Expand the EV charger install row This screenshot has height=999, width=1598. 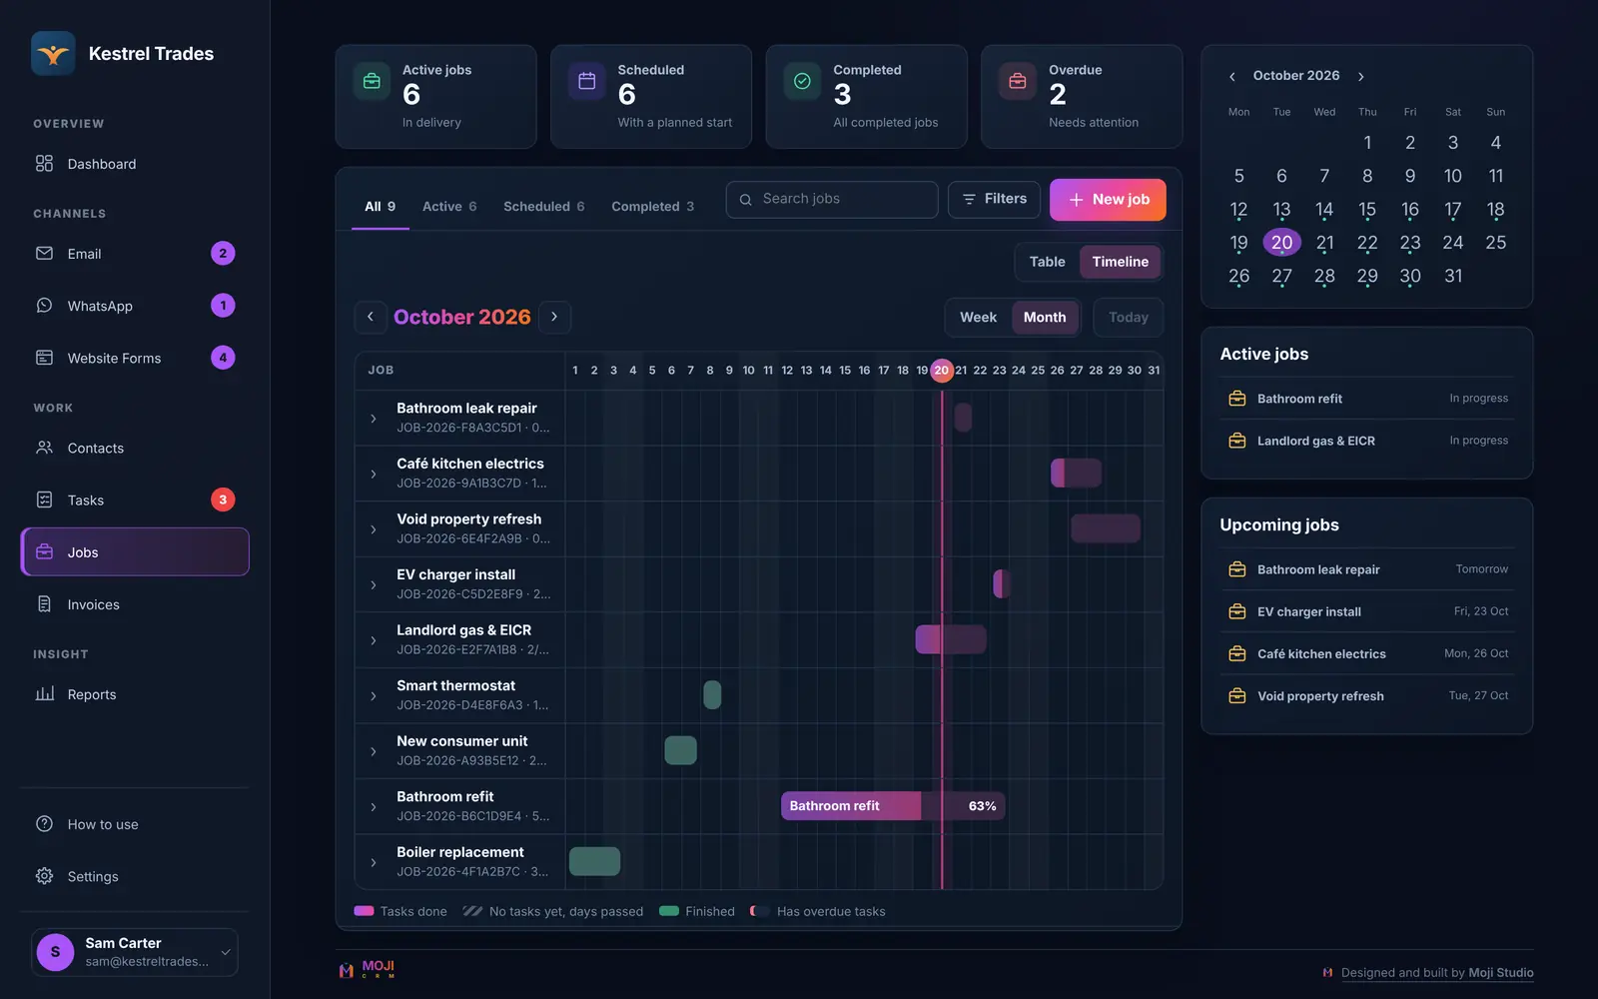click(x=374, y=584)
